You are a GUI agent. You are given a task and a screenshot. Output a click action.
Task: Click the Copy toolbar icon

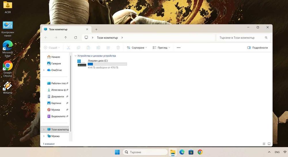point(78,48)
